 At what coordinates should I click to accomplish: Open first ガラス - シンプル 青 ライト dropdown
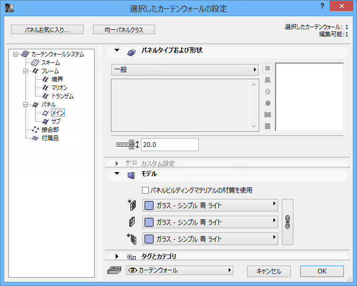point(210,205)
